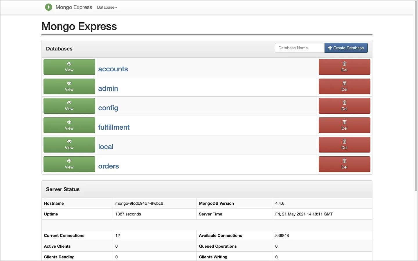This screenshot has height=261, width=418.
Task: Click the MongoDB version value 4.4.6
Action: pyautogui.click(x=280, y=203)
